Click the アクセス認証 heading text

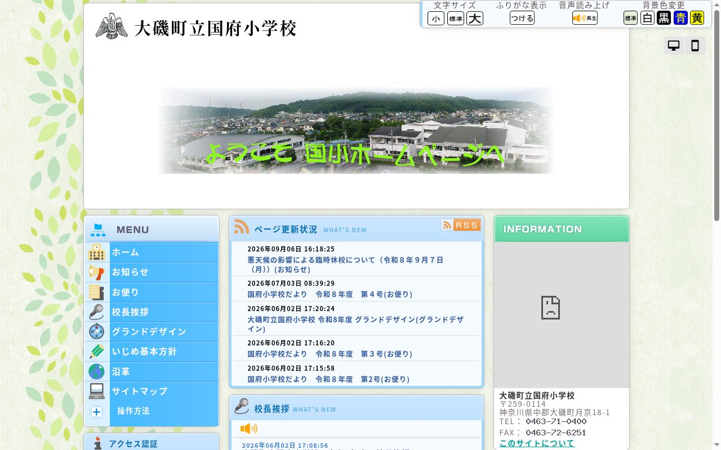[133, 444]
